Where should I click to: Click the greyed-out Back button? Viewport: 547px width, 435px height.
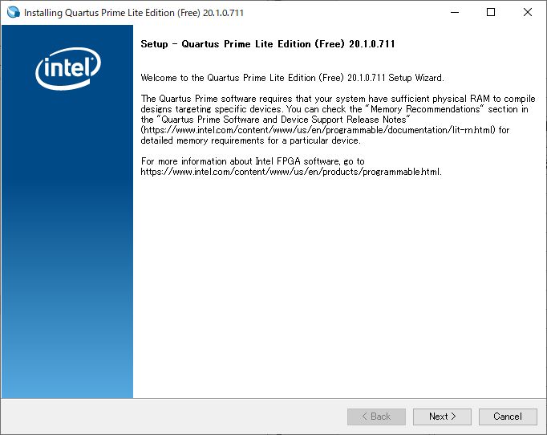click(376, 417)
